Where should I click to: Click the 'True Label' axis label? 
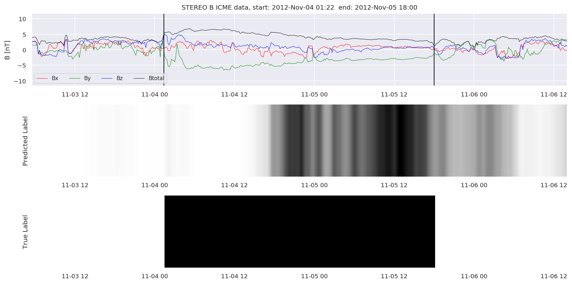tap(25, 232)
